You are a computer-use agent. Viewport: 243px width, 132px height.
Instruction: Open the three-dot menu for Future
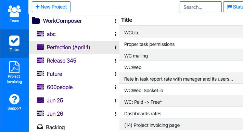pos(115,74)
